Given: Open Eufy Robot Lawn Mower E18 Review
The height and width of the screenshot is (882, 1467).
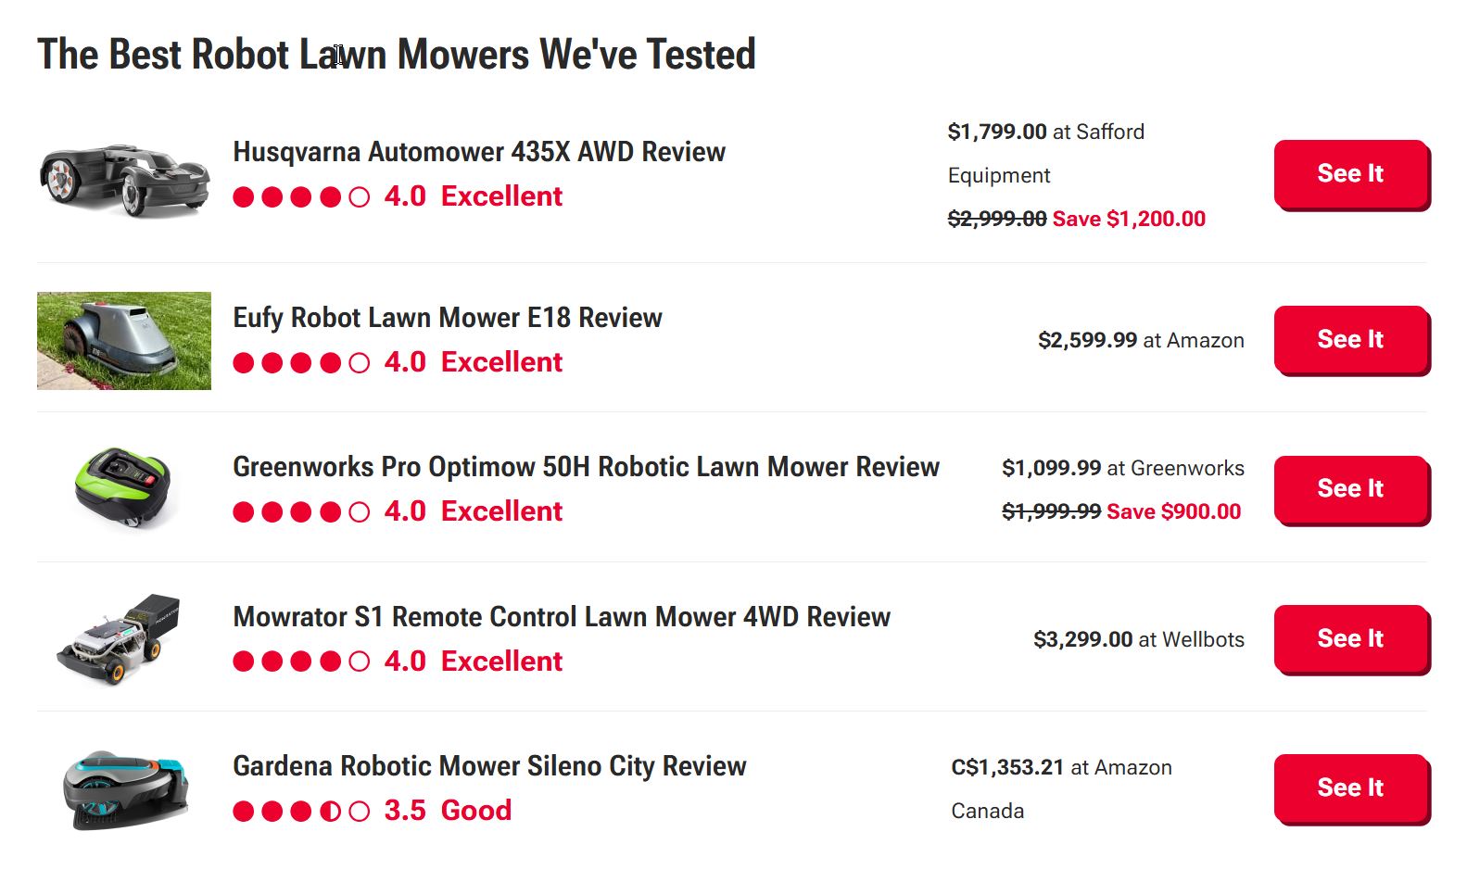Looking at the screenshot, I should coord(447,318).
